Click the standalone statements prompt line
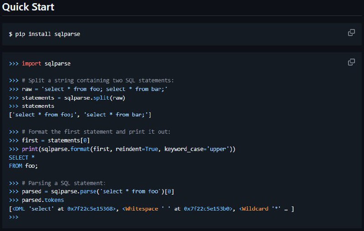The height and width of the screenshot is (231, 364). pos(31,106)
